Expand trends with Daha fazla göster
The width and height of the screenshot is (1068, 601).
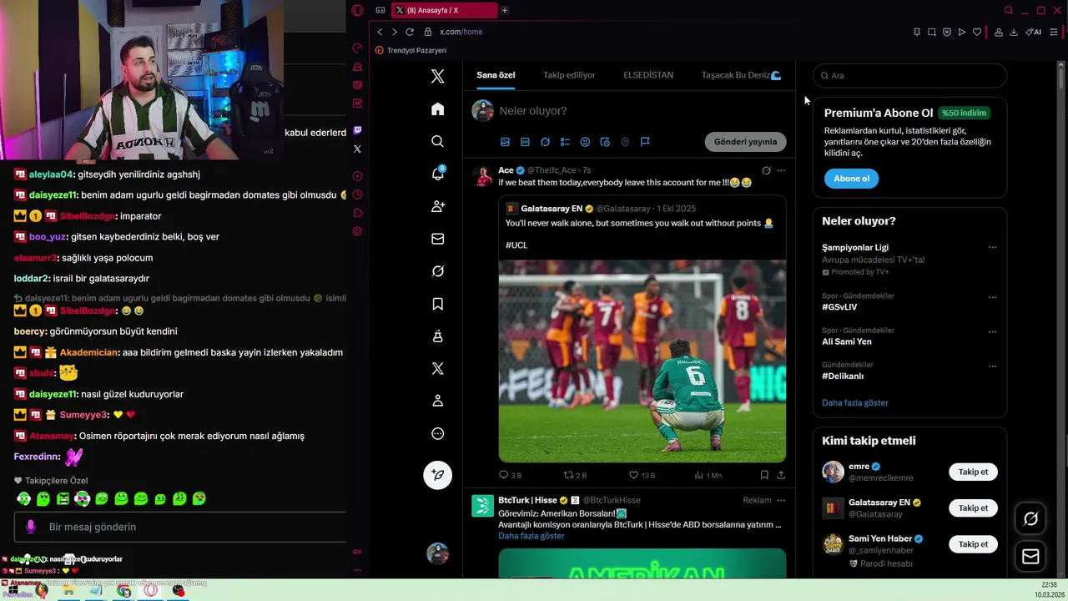[x=855, y=403]
